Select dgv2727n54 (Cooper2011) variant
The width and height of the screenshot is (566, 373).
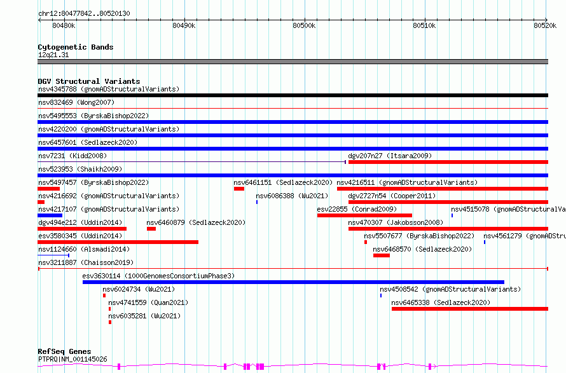pyautogui.click(x=392, y=196)
